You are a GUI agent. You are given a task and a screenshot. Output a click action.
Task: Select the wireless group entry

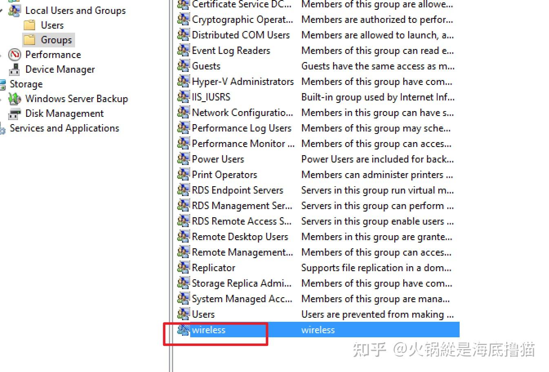coord(209,330)
